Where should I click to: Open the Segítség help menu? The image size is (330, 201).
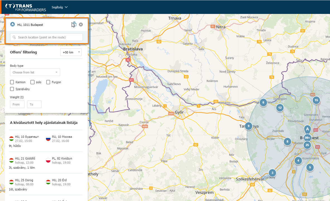[x=60, y=7]
